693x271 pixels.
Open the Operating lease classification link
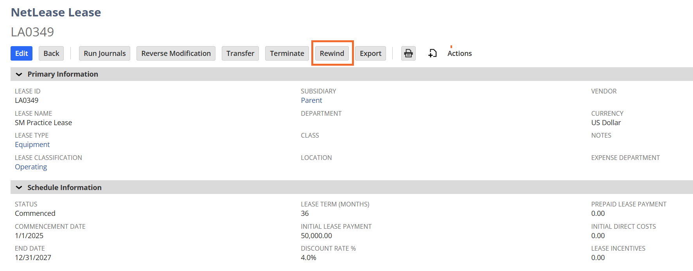point(31,167)
